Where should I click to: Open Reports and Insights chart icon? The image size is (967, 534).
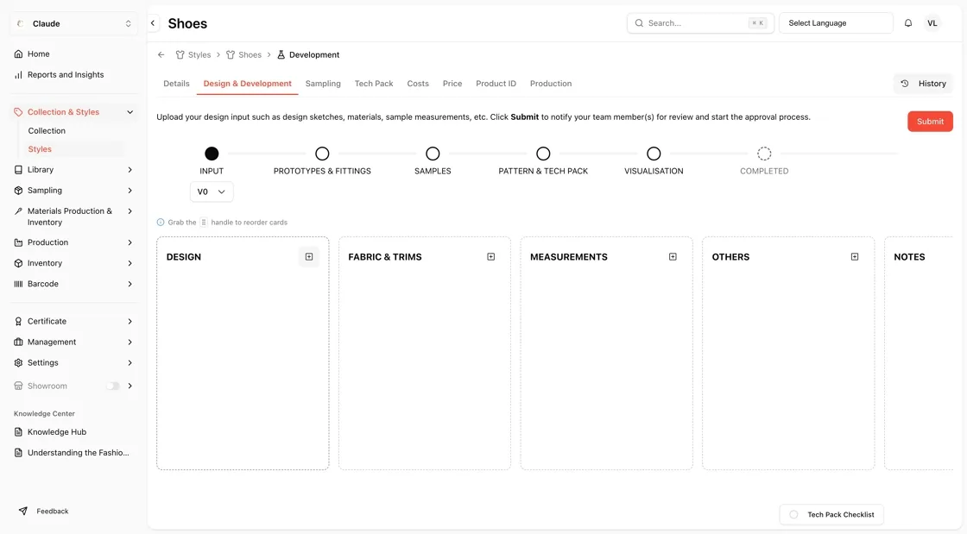18,75
